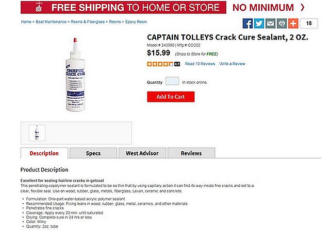
Task: Click Read 10 Reviews link
Action: (x=200, y=64)
